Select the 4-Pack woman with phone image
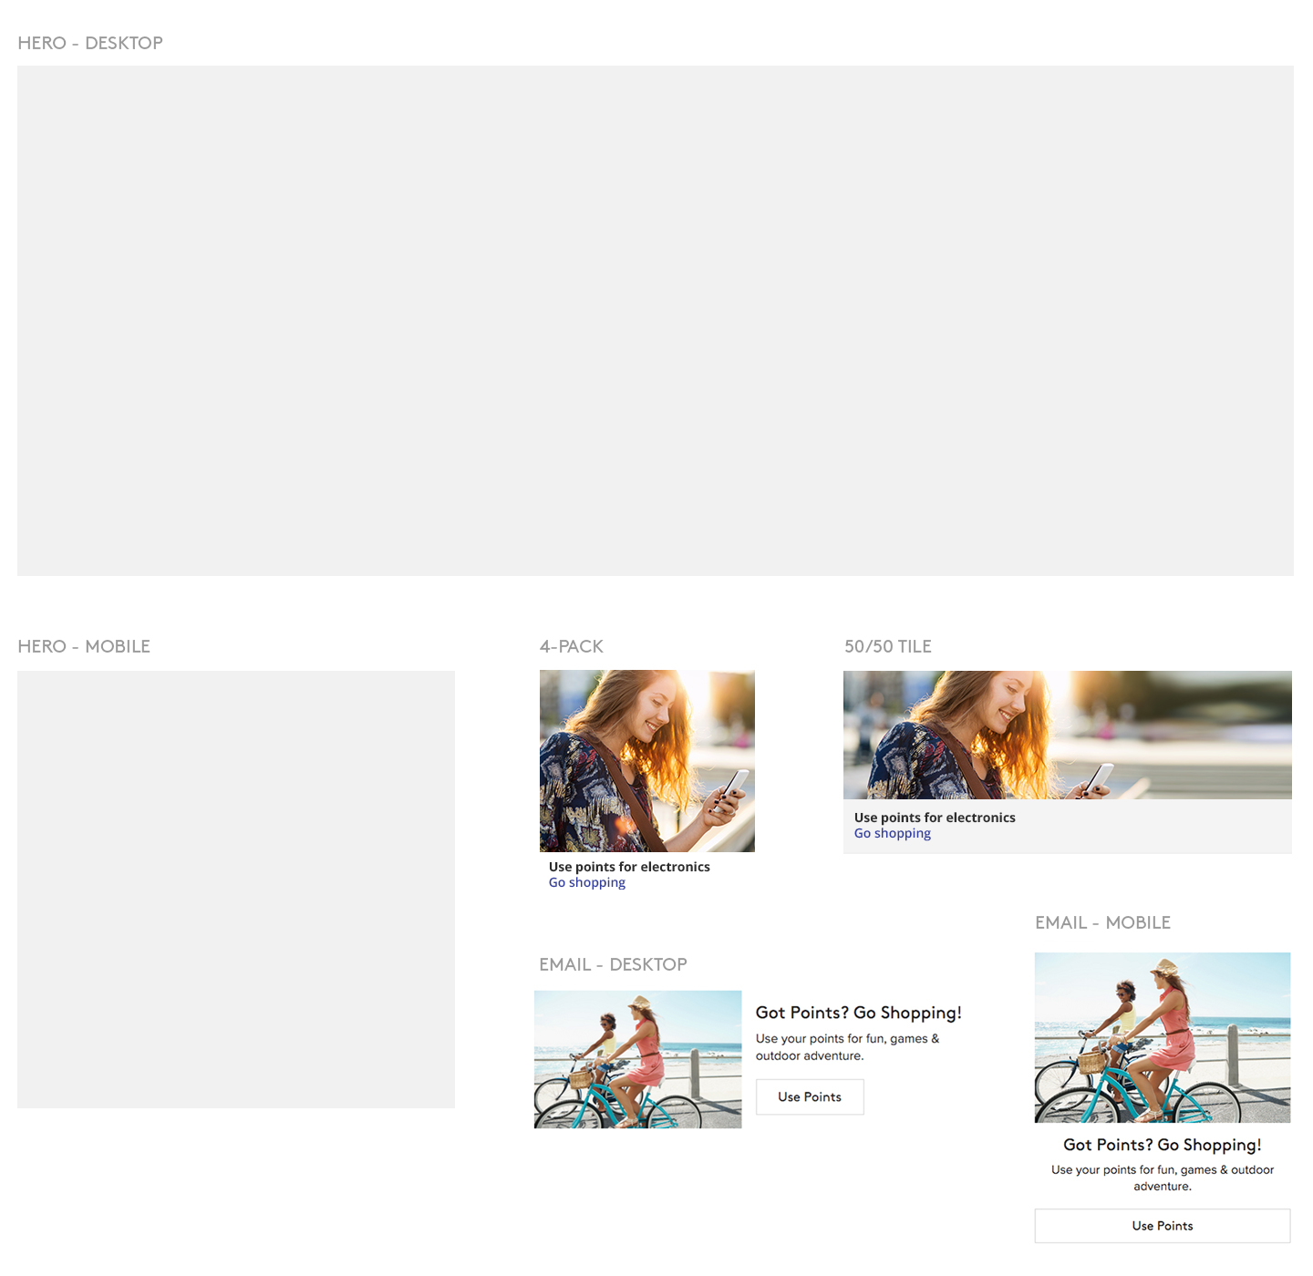This screenshot has height=1276, width=1313. (646, 761)
